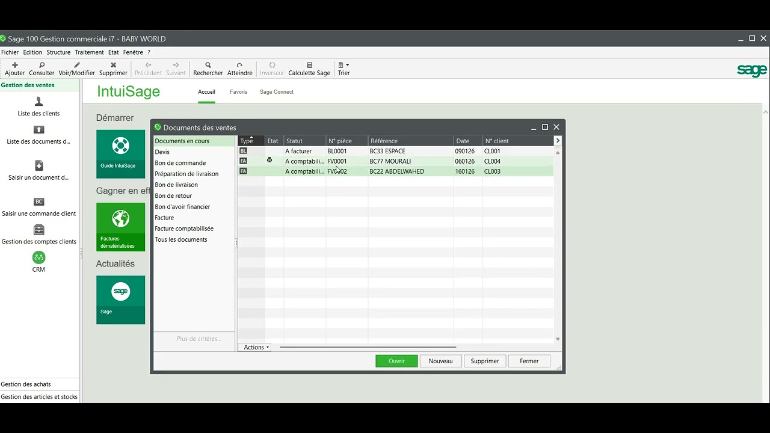Open the Fenêtre menu

coord(133,52)
